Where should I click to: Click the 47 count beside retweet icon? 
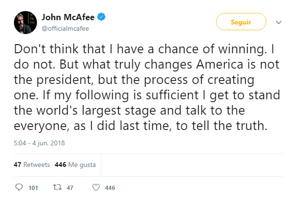click(x=70, y=188)
